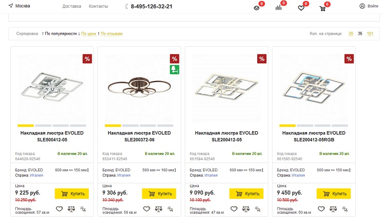Open the viewed items eye icon
This screenshot has width=386, height=219.
(x=256, y=8)
